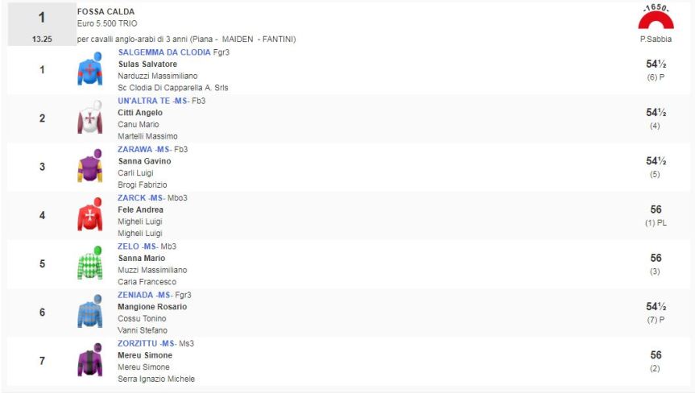Click the green checkered jockey silks icon
695x402 pixels.
click(89, 263)
